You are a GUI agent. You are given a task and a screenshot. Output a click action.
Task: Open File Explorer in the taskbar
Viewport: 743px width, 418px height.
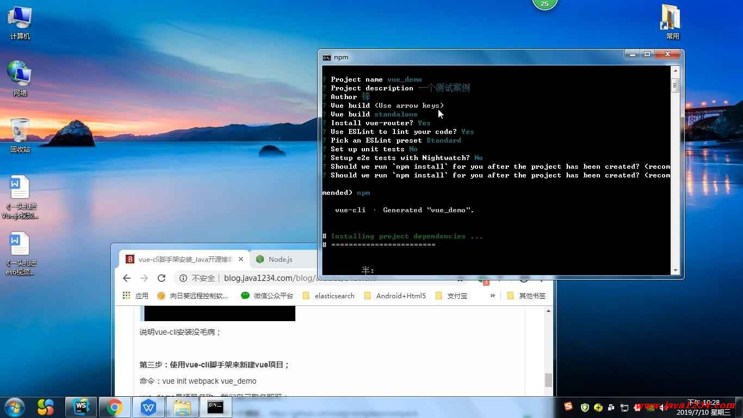pyautogui.click(x=182, y=407)
